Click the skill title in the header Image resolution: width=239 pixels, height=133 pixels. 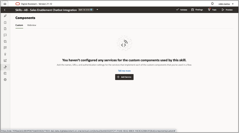click(x=46, y=10)
